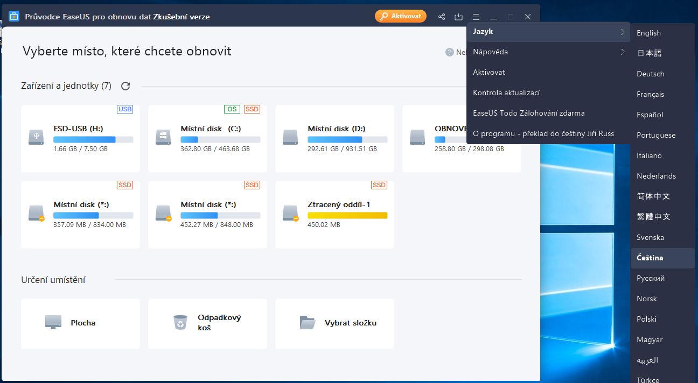Select Svenska language
Viewport: 698px width, 383px height.
[x=662, y=237]
